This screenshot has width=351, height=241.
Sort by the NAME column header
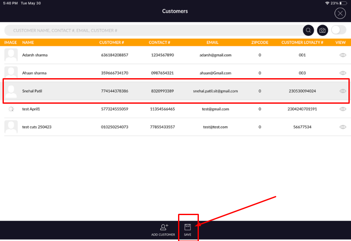pyautogui.click(x=28, y=43)
